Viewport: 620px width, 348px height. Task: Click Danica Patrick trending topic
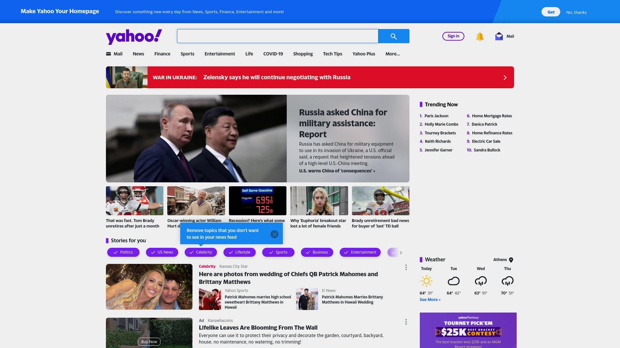click(484, 124)
